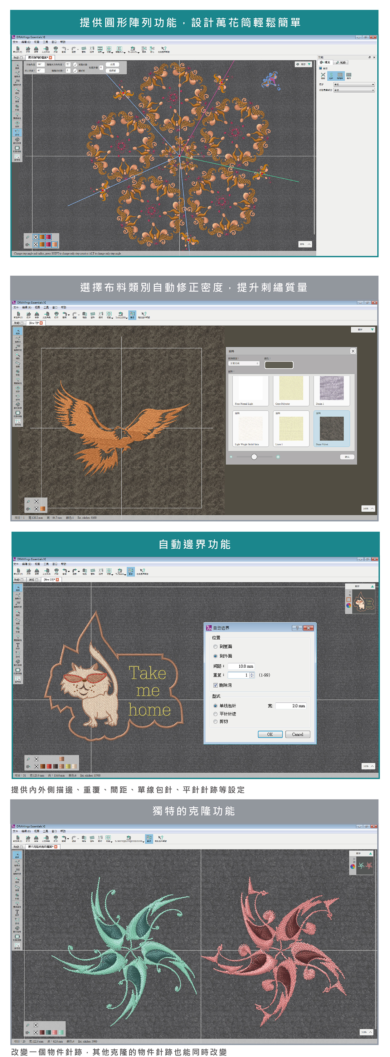Click New File icon in circular array screenshot
Viewport: 390px width, 1057px height.
(17, 50)
